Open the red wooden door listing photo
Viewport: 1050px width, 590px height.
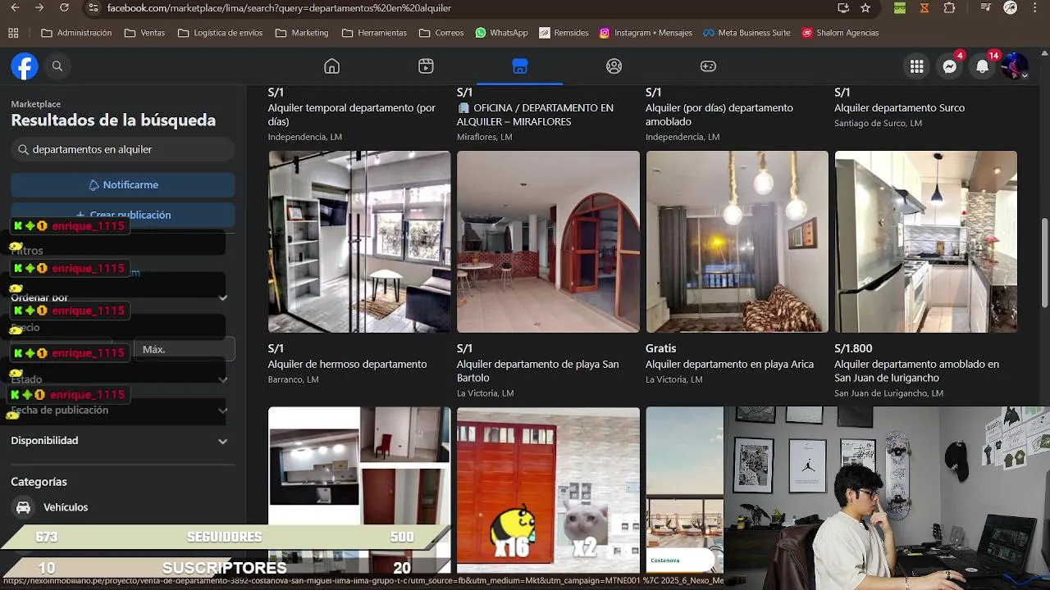[548, 490]
